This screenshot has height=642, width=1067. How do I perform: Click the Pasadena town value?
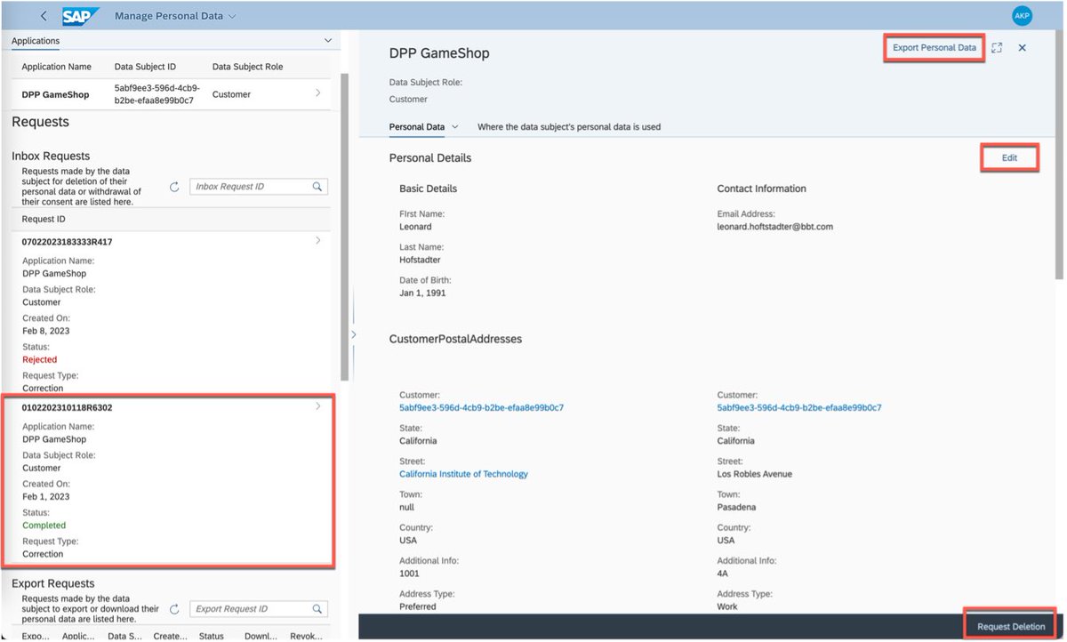(736, 508)
